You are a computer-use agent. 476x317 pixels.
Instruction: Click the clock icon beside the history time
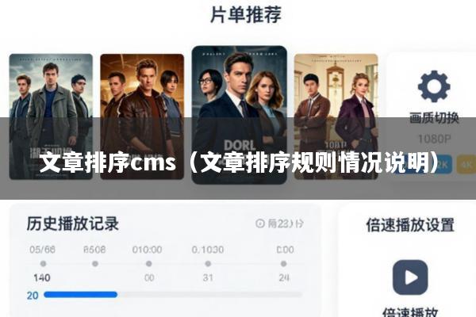click(260, 223)
